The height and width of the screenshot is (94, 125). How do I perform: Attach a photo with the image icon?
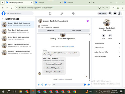click(x=42, y=85)
